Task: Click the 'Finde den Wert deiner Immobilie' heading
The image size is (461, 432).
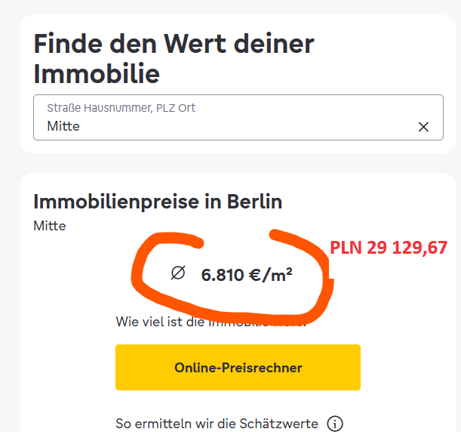Action: point(174,58)
